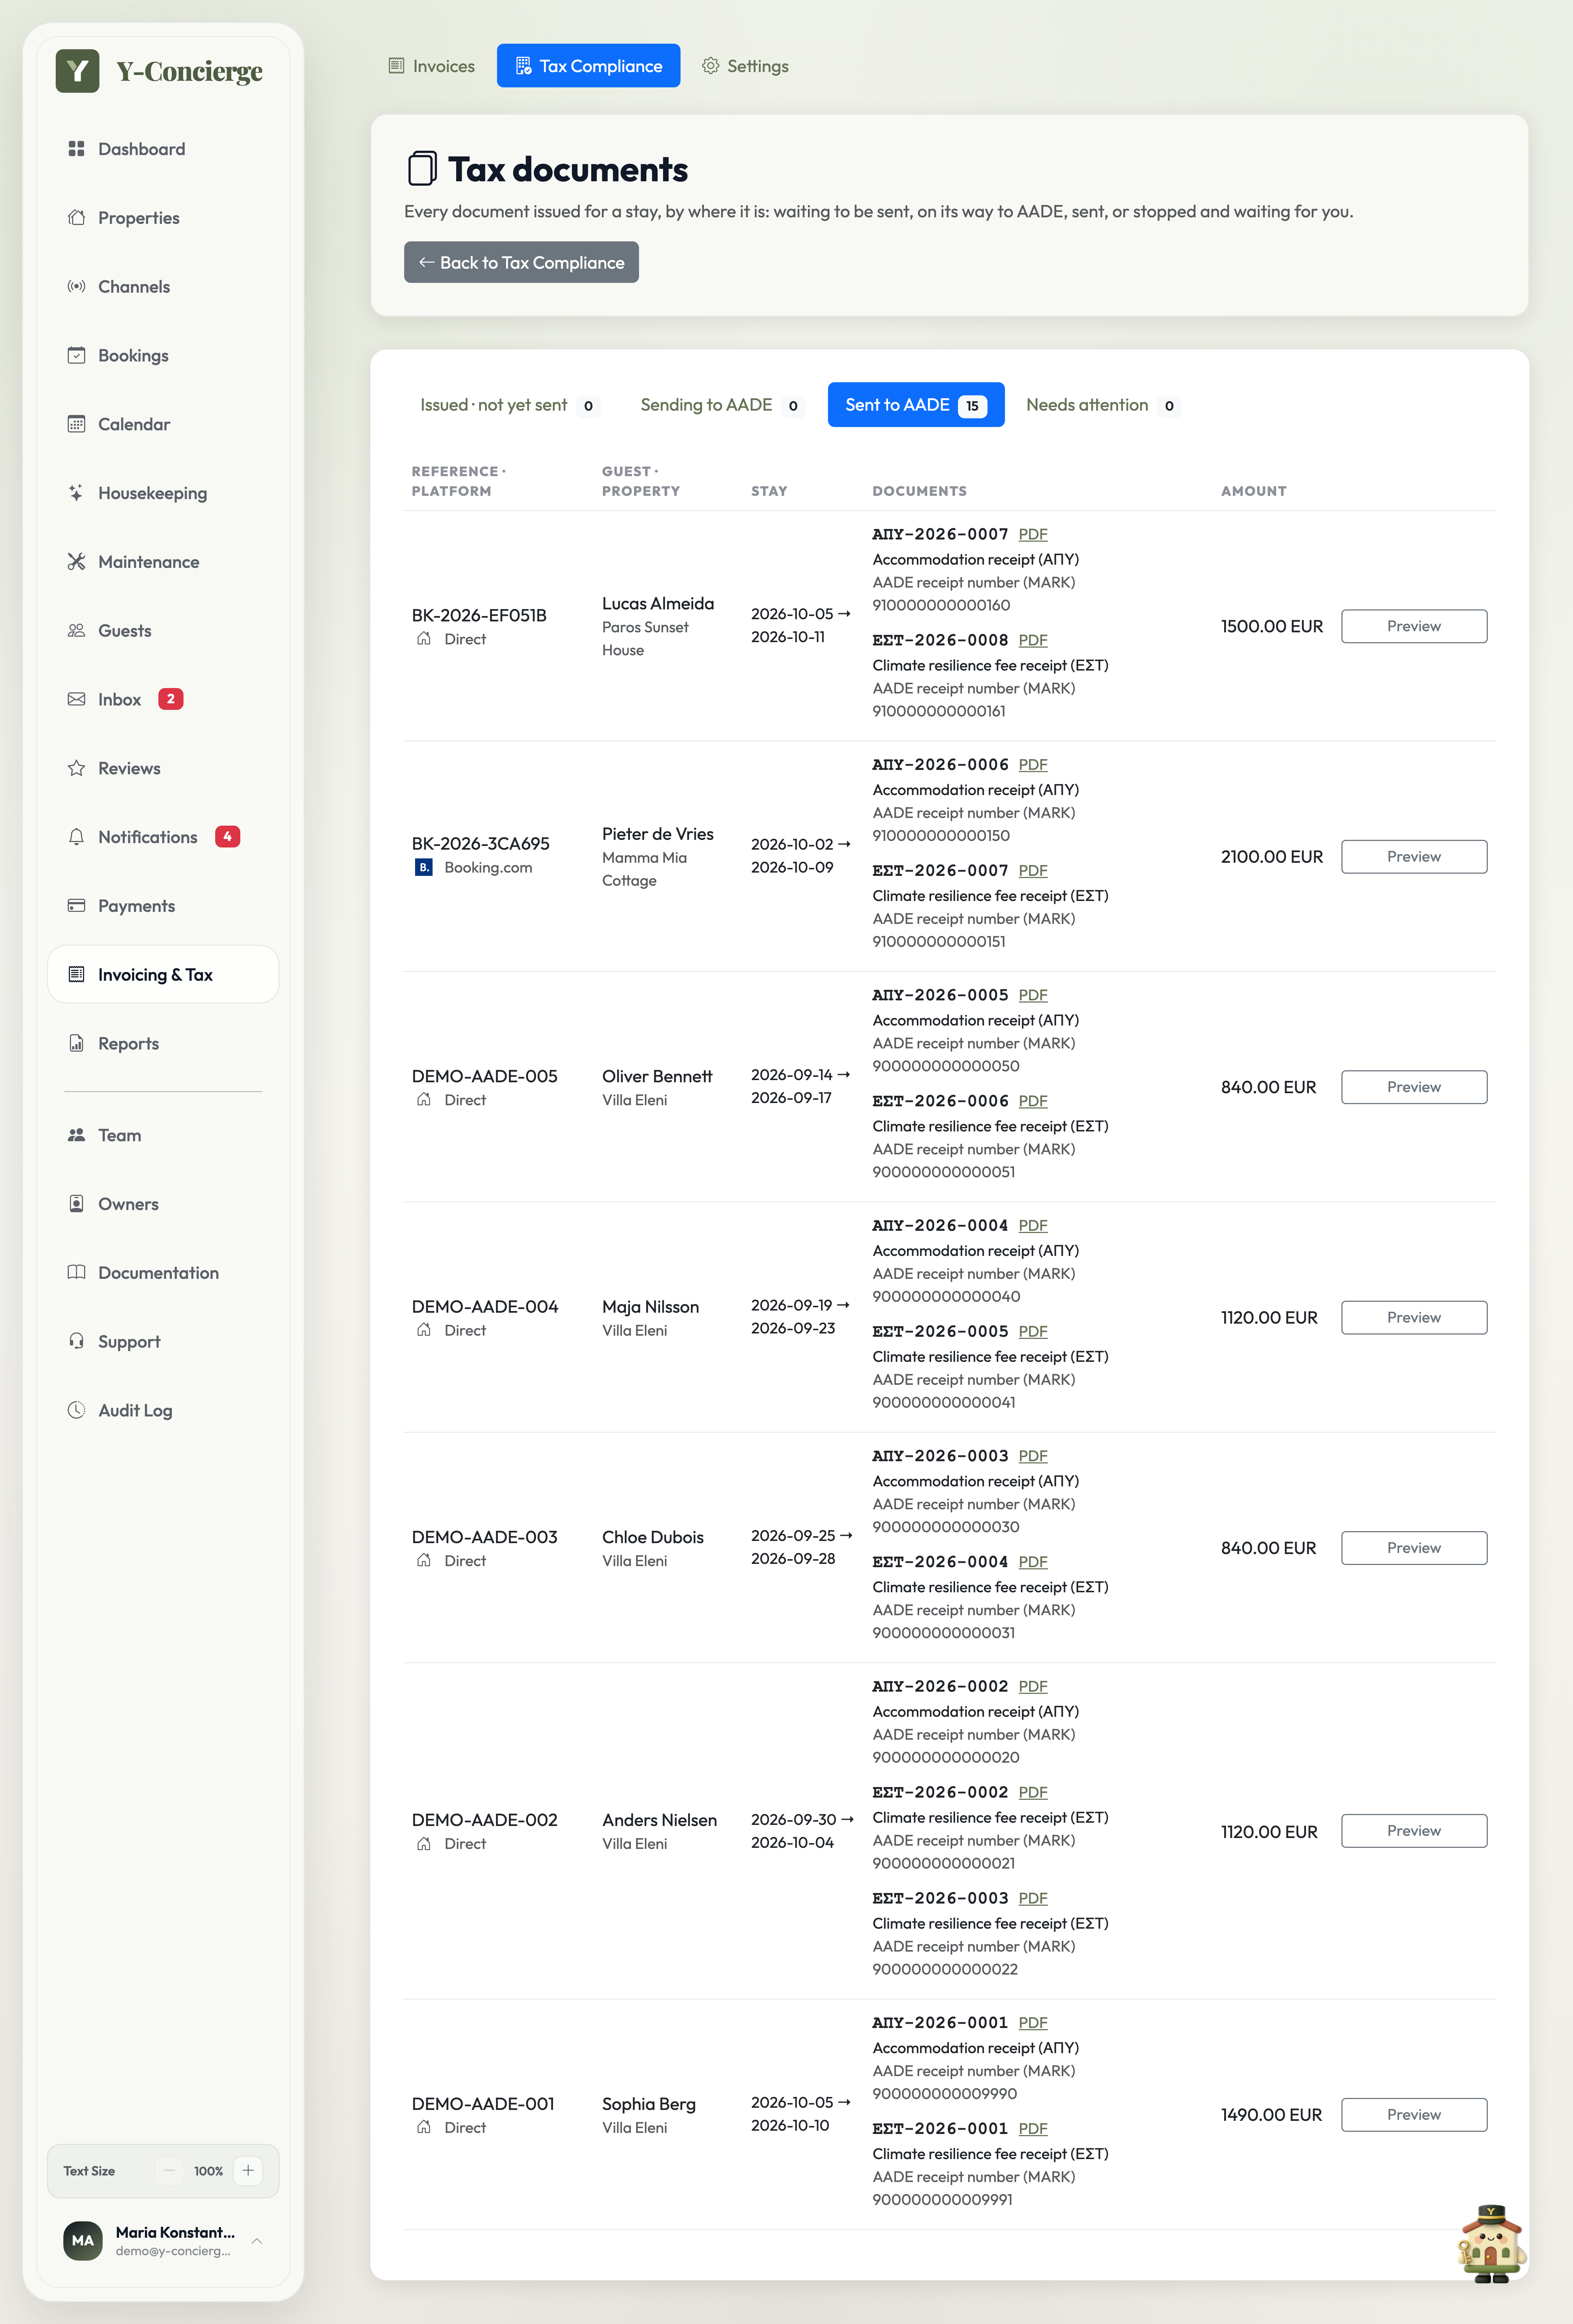Click the Bookings calendar-check icon
Viewport: 1573px width, 2324px height.
[76, 355]
